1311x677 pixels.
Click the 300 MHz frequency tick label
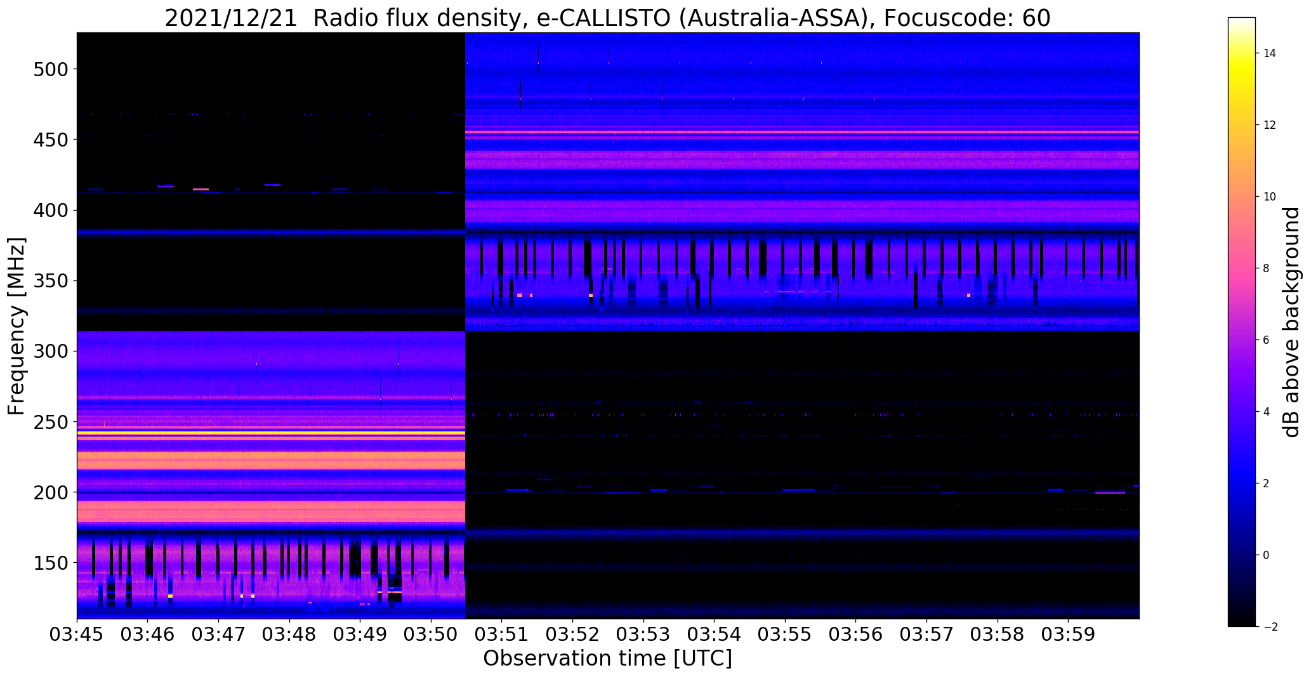[x=50, y=352]
